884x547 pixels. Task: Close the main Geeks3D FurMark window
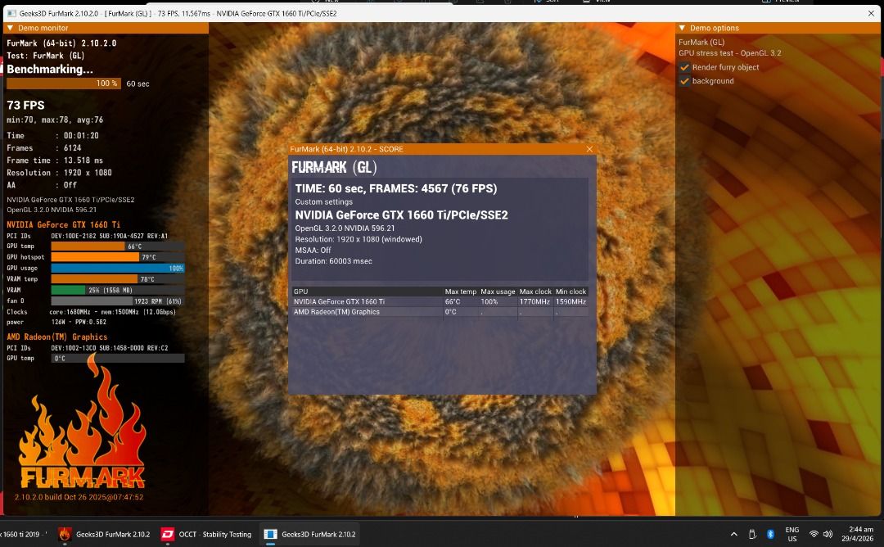[872, 14]
